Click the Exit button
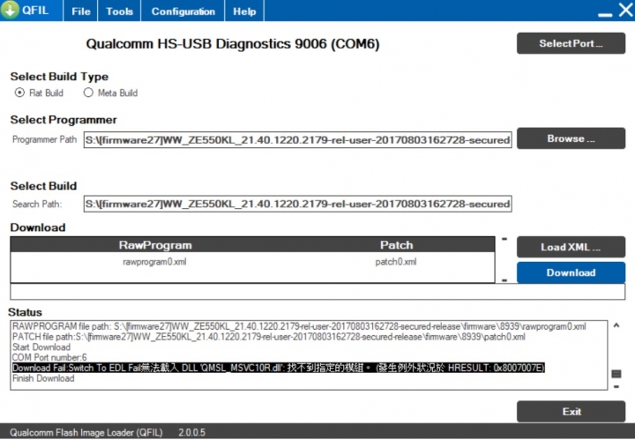This screenshot has width=635, height=440. (x=571, y=412)
